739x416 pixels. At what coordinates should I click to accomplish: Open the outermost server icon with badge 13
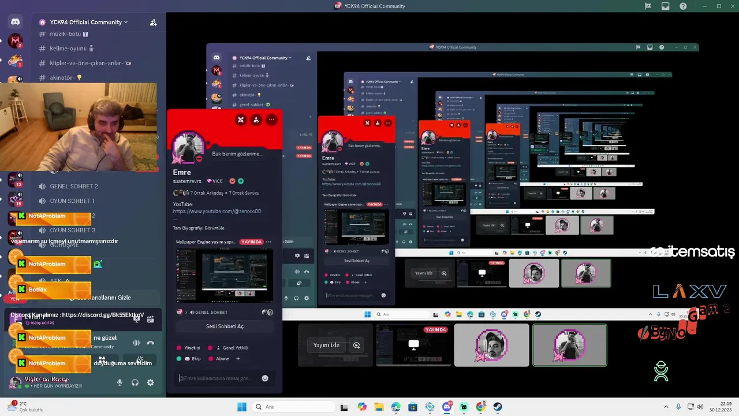tap(16, 179)
